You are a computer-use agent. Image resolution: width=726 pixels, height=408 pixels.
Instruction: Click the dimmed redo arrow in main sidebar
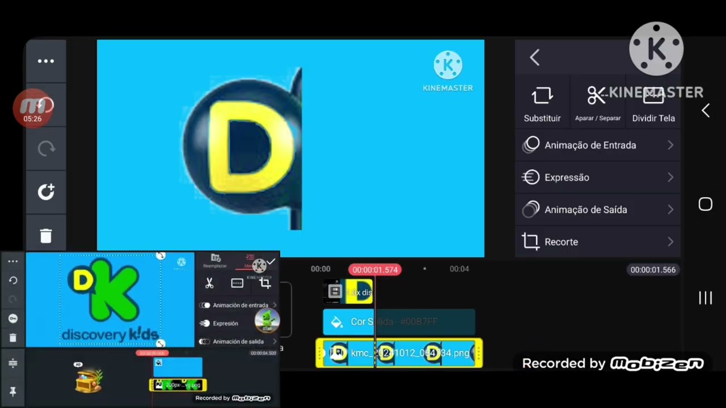[x=46, y=148]
